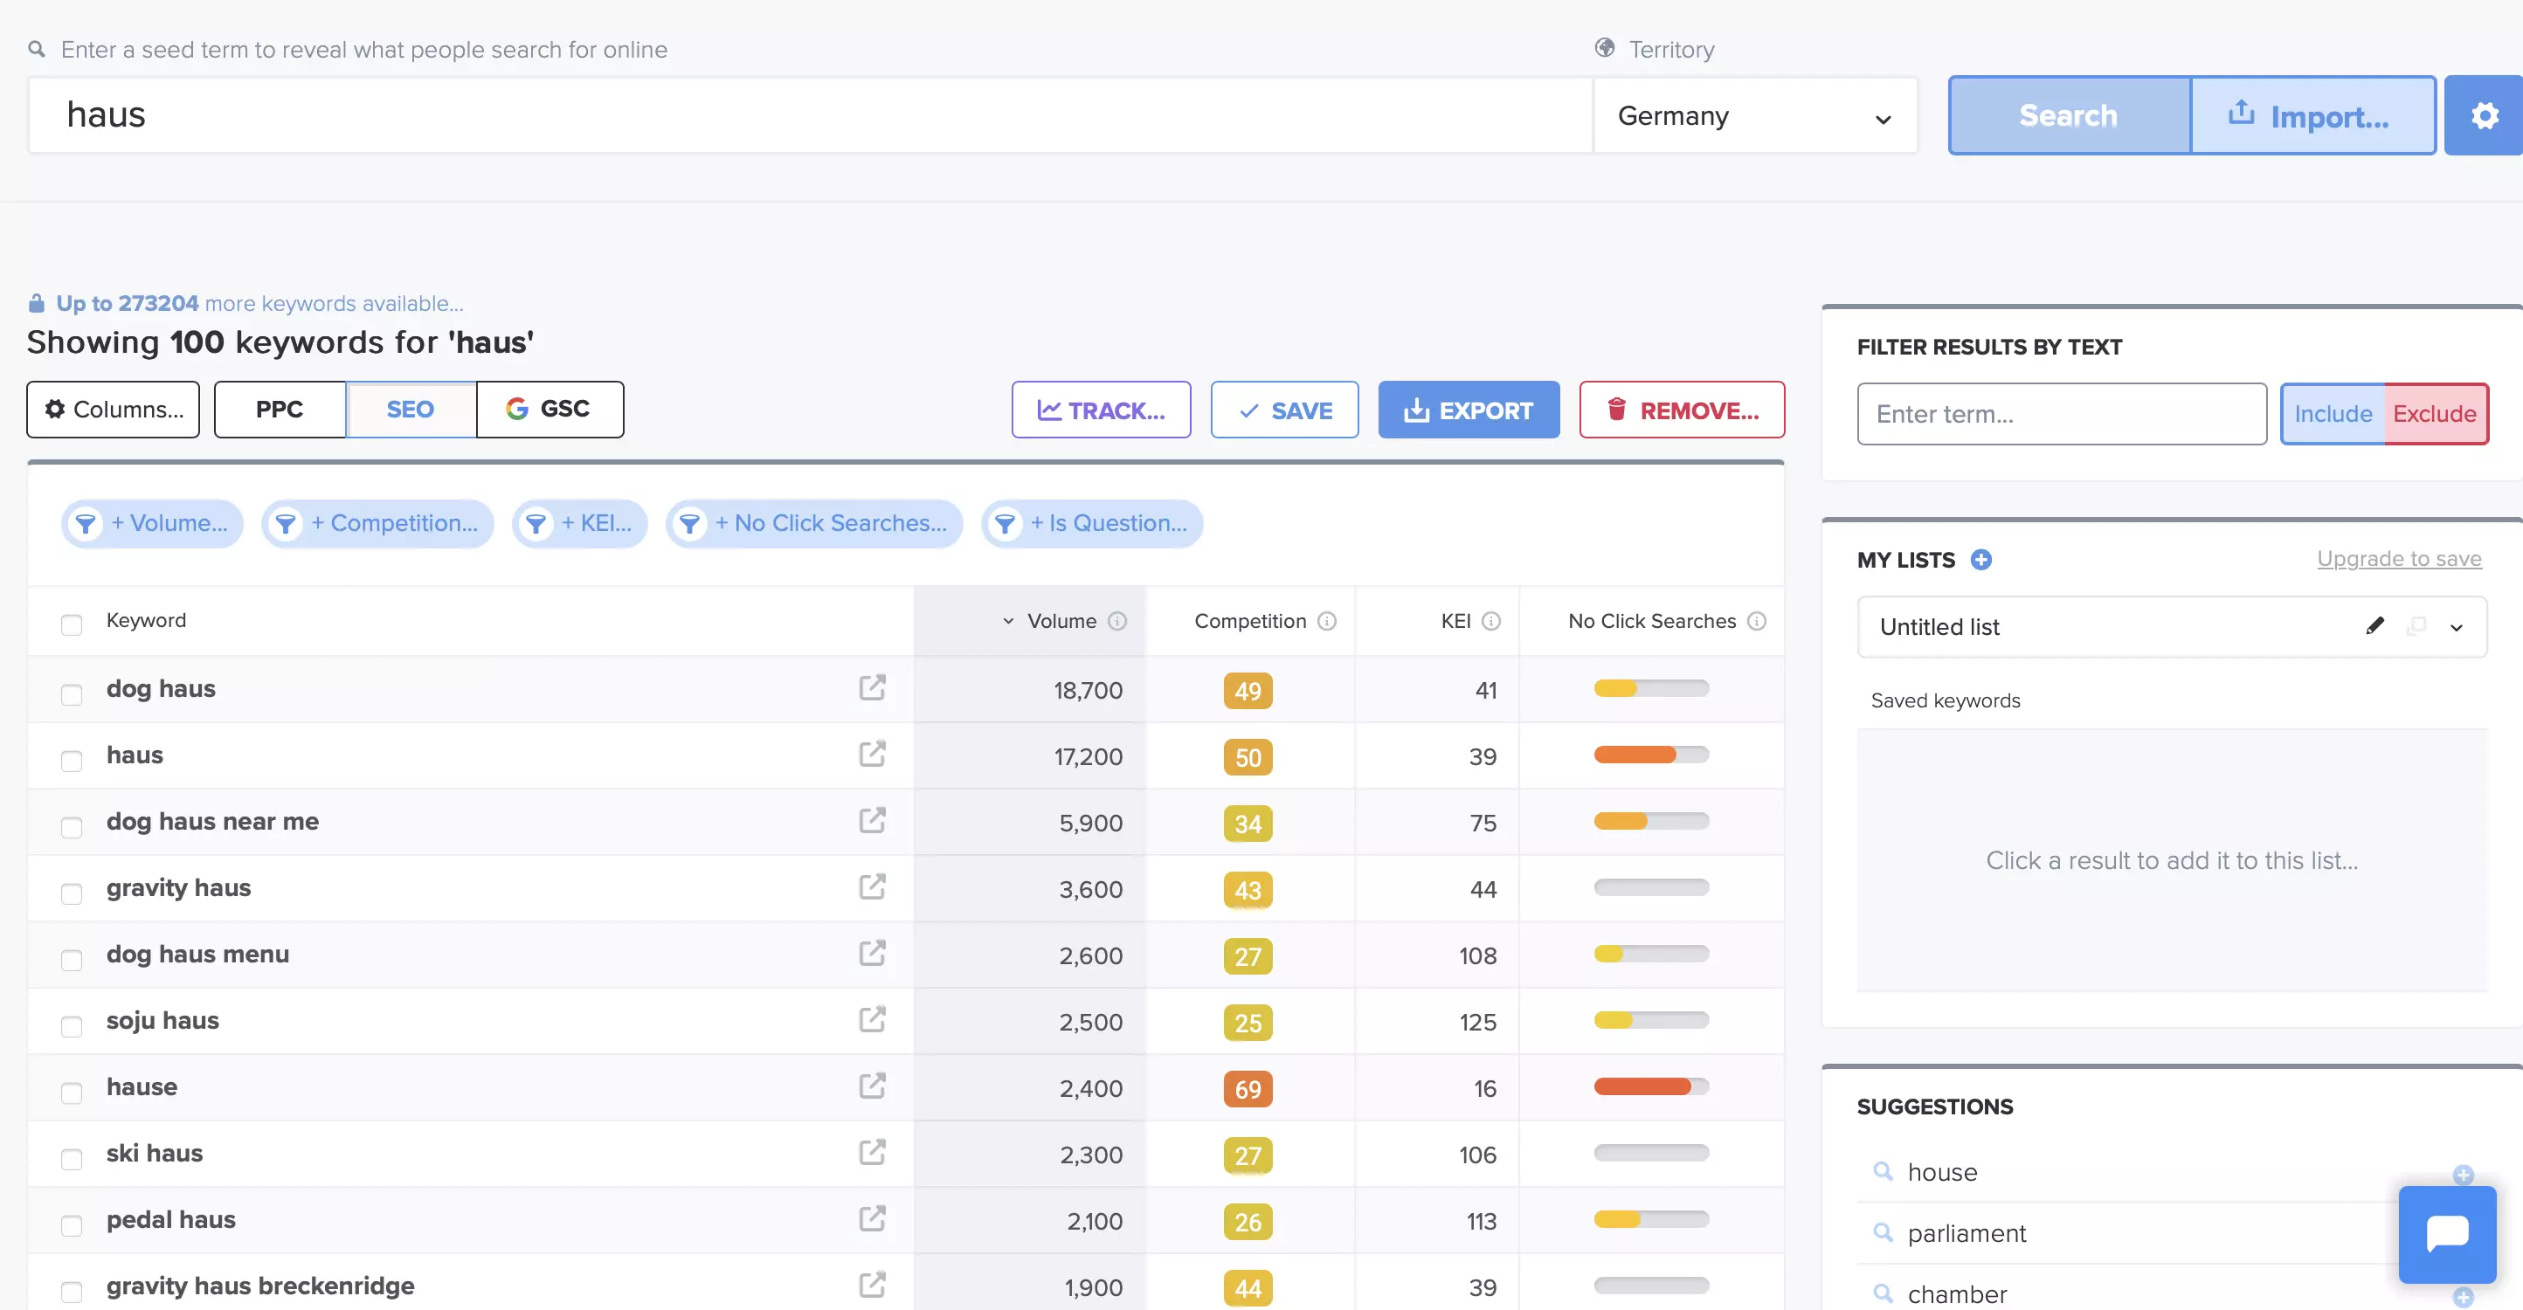Switch to the PPC tab
The image size is (2523, 1310).
click(280, 410)
